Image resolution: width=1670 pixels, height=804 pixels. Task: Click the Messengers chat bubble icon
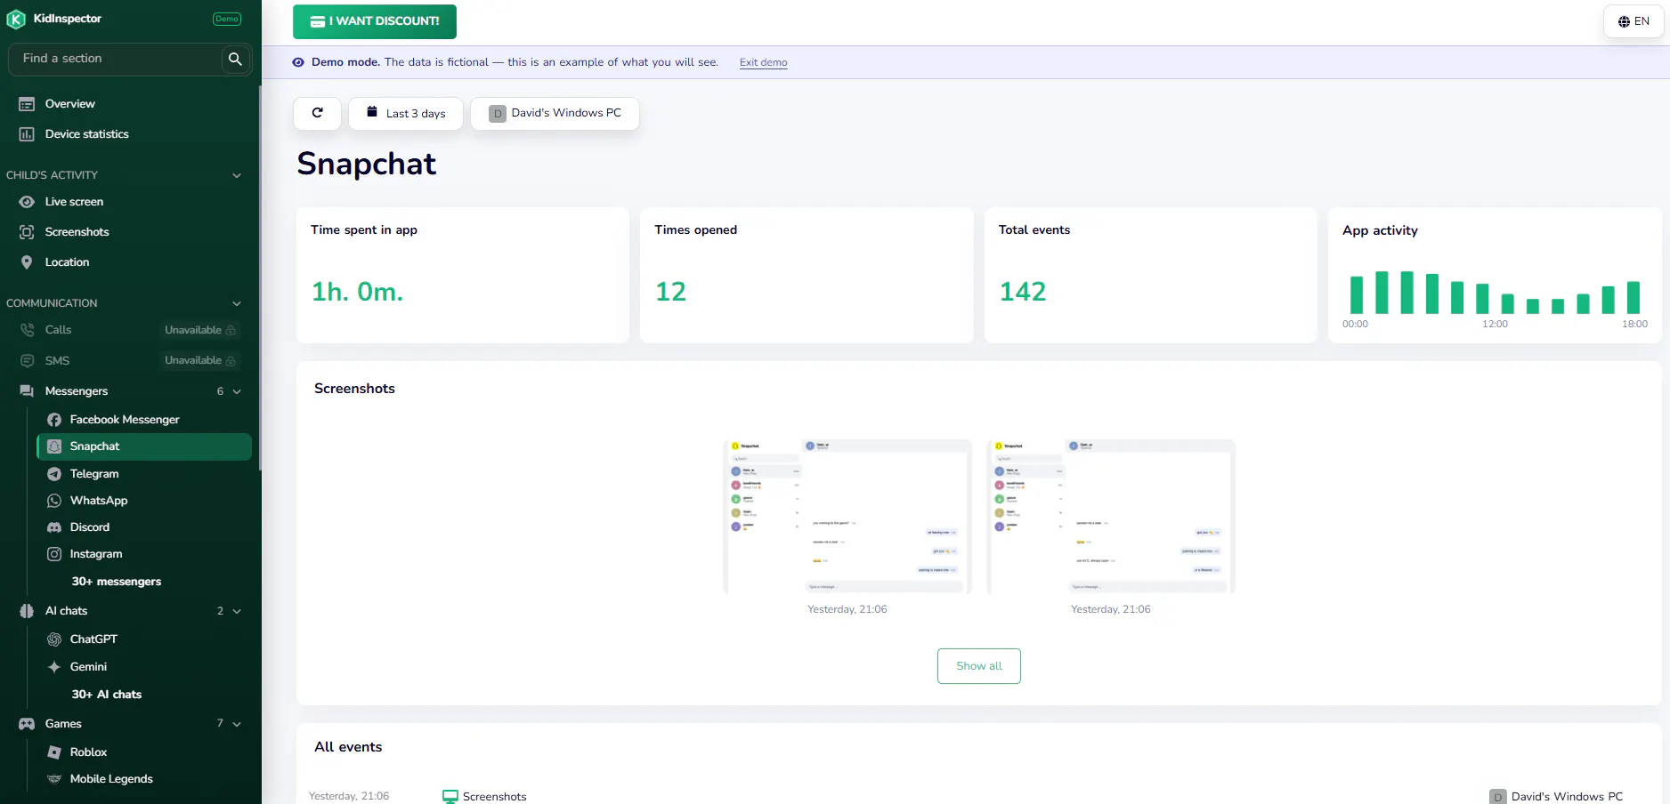point(27,391)
